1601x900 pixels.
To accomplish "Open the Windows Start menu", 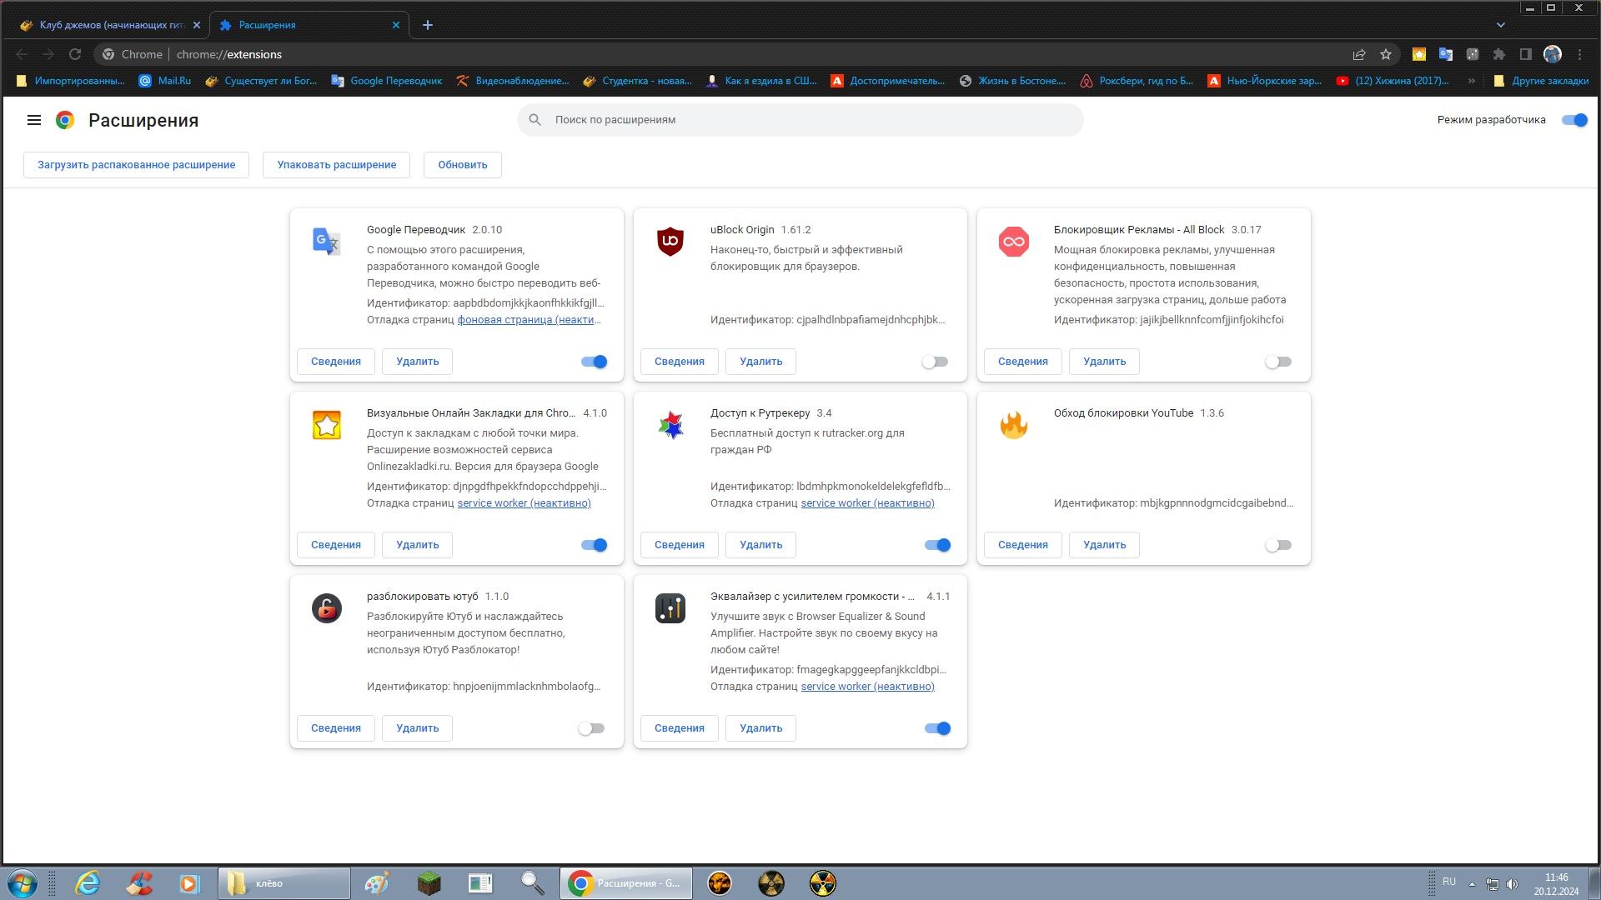I will [x=23, y=883].
